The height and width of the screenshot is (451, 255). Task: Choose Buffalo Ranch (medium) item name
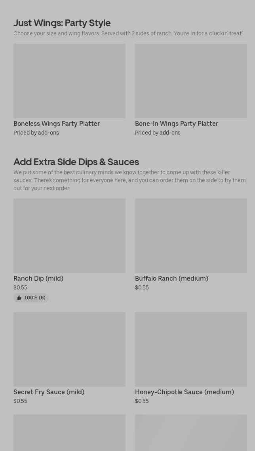point(172,278)
